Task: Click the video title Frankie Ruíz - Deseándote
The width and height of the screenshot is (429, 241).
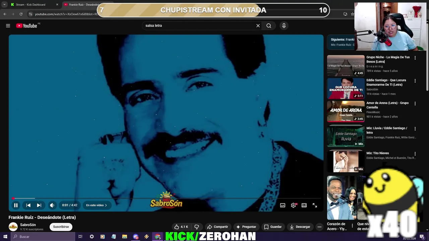Action: [42, 217]
